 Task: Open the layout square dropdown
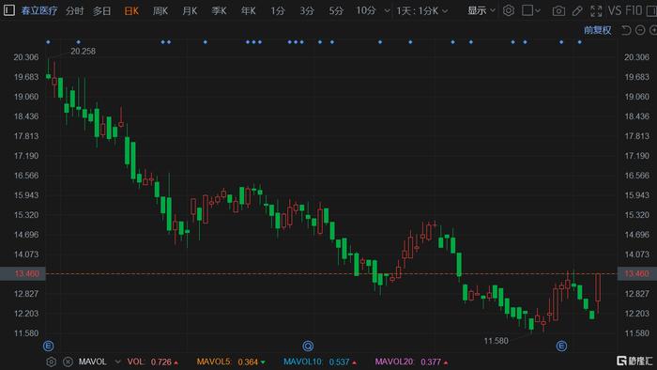pyautogui.click(x=531, y=10)
